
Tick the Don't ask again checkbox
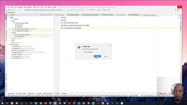[83, 52]
